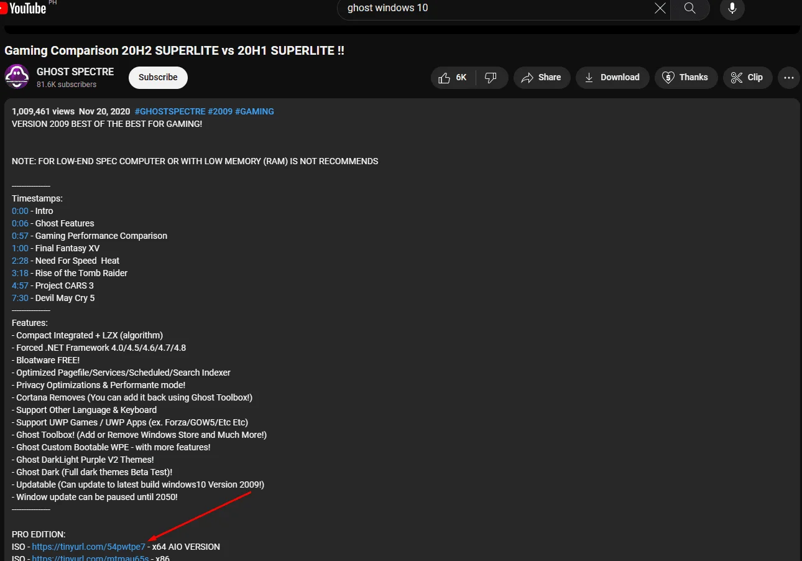Click the 81.6K subscribers text
The image size is (802, 561).
click(67, 85)
